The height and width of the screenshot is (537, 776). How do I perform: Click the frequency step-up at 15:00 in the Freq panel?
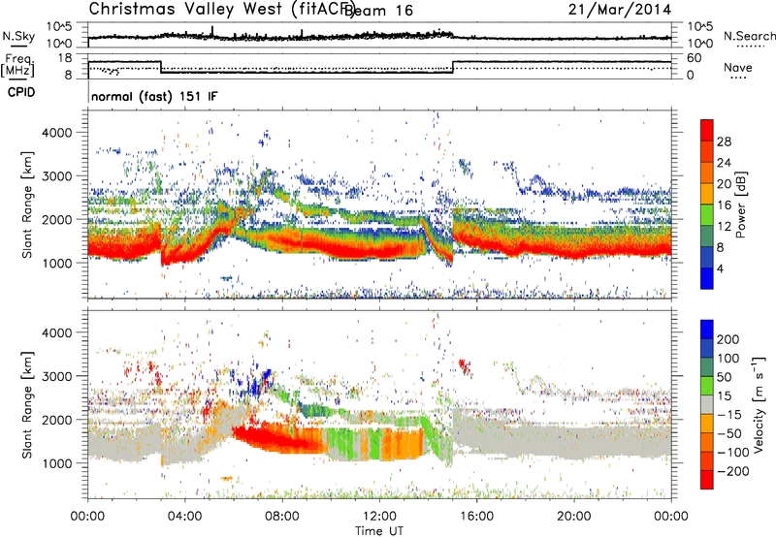(452, 67)
